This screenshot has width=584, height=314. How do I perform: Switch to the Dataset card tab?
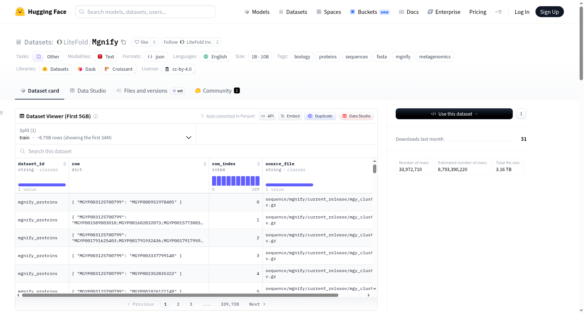coord(39,91)
